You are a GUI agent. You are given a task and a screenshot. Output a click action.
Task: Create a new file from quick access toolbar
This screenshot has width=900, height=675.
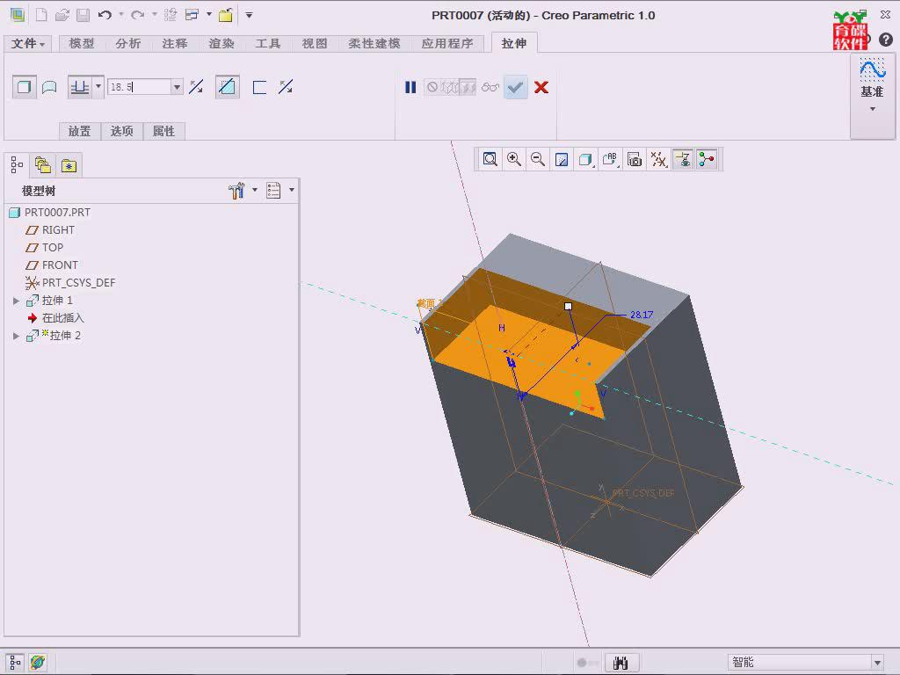(x=41, y=15)
